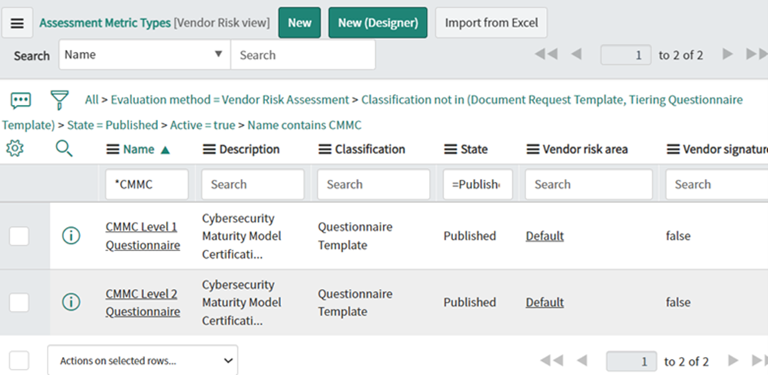
Task: Preview CMMC Level 2 record info icon
Action: point(70,303)
